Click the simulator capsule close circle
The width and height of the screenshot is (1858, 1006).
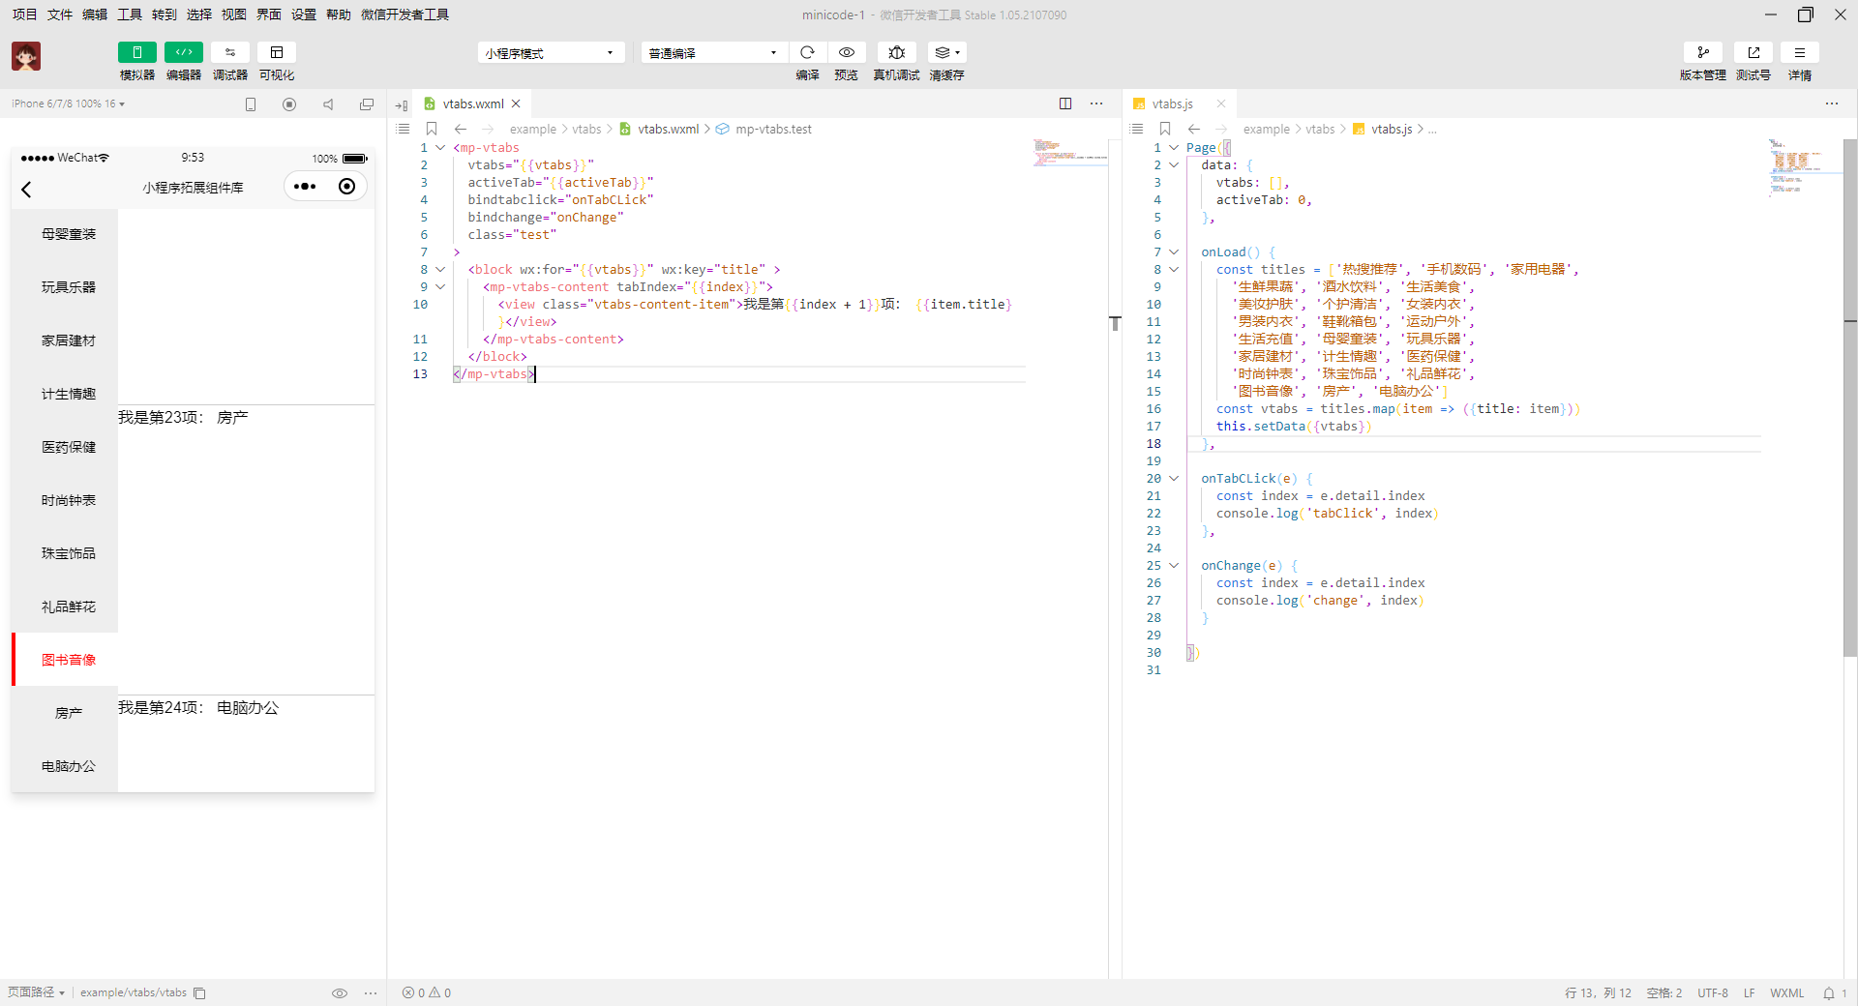tap(347, 187)
